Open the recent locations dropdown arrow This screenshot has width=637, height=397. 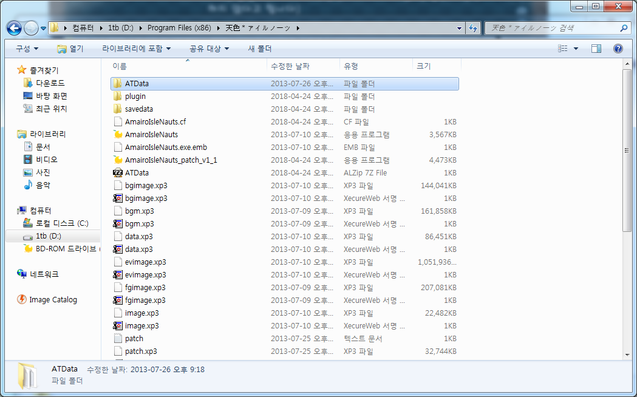click(43, 29)
